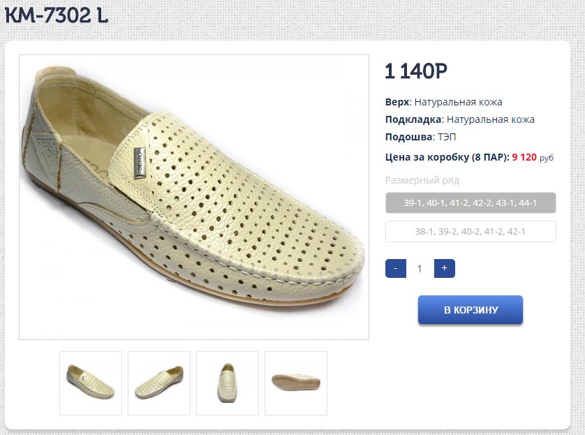Increase quantity with the plus button
Image resolution: width=585 pixels, height=435 pixels.
(444, 268)
